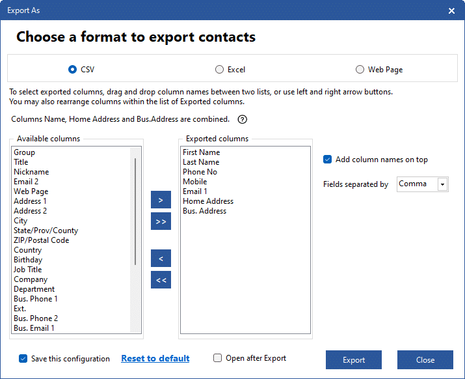Click the help question mark icon
Viewport: 465px width, 379px height.
(243, 119)
